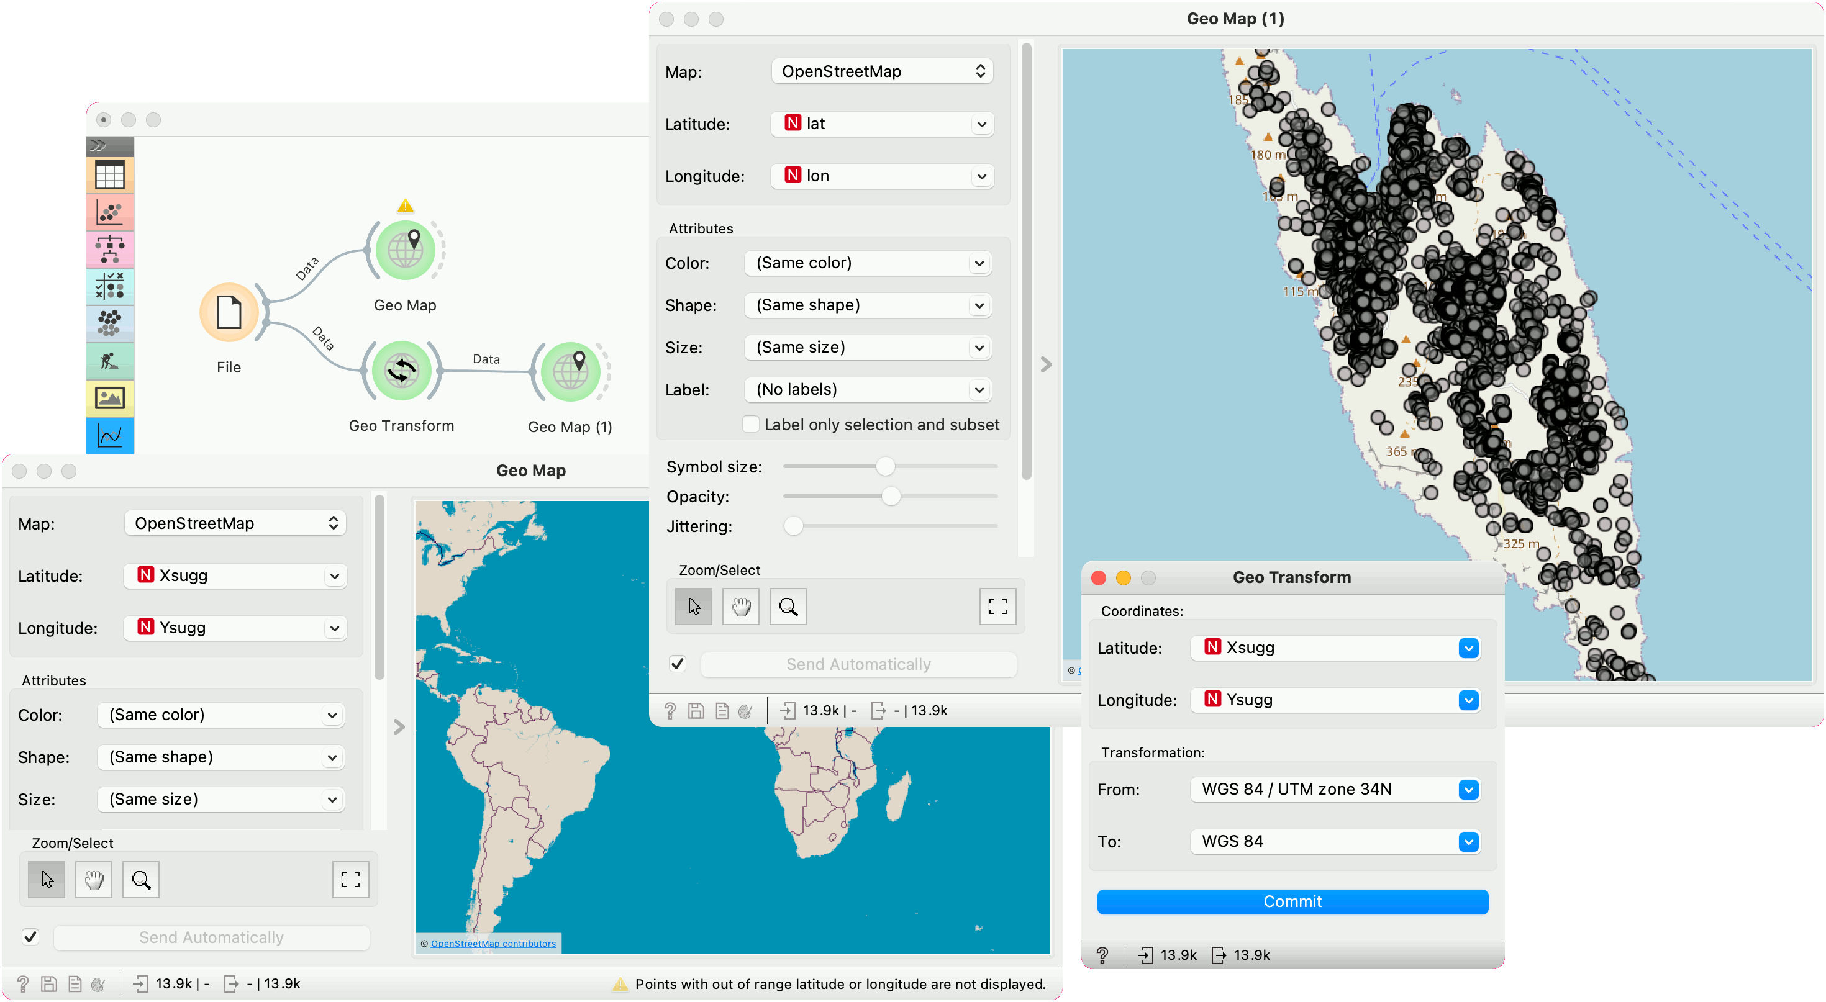Open the Unsupervised cluster category icon

pos(110,324)
